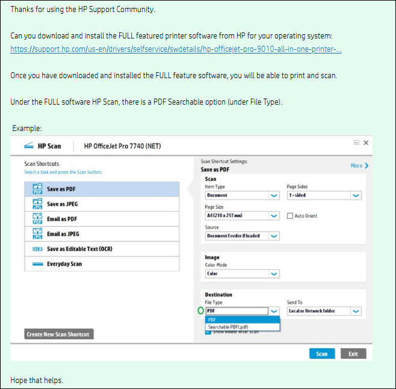Click the More chevron arrow
396x389 pixels.
tap(366, 165)
